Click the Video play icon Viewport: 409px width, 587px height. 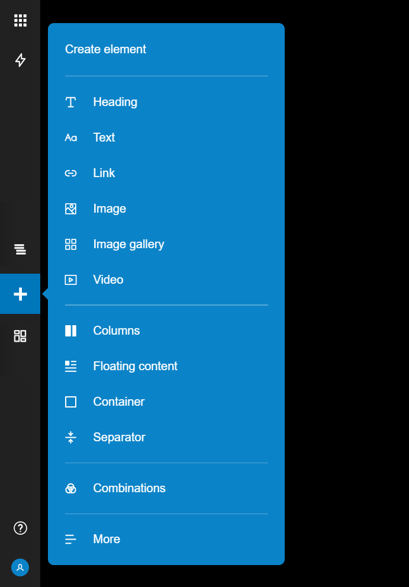pos(70,280)
